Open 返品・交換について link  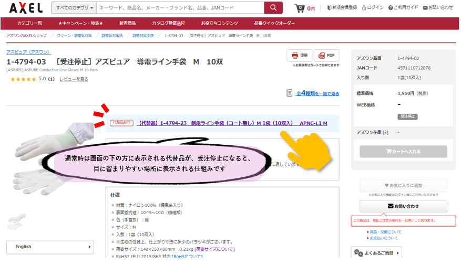385,232
